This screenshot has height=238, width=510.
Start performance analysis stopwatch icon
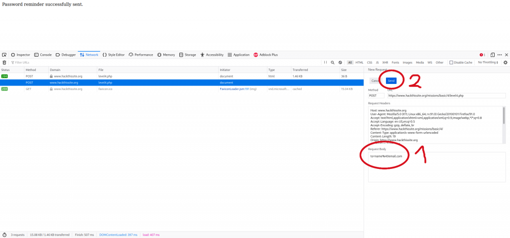point(4,235)
